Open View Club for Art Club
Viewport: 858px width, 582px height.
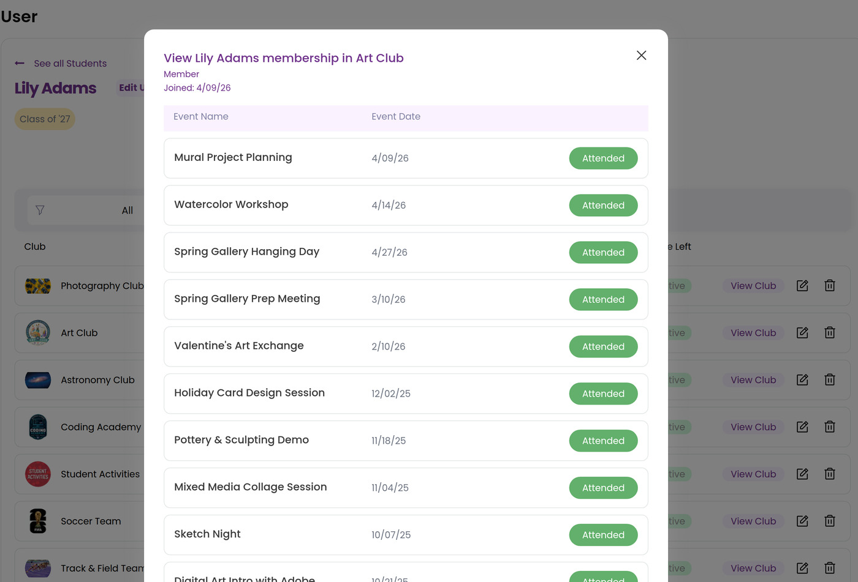click(x=753, y=332)
